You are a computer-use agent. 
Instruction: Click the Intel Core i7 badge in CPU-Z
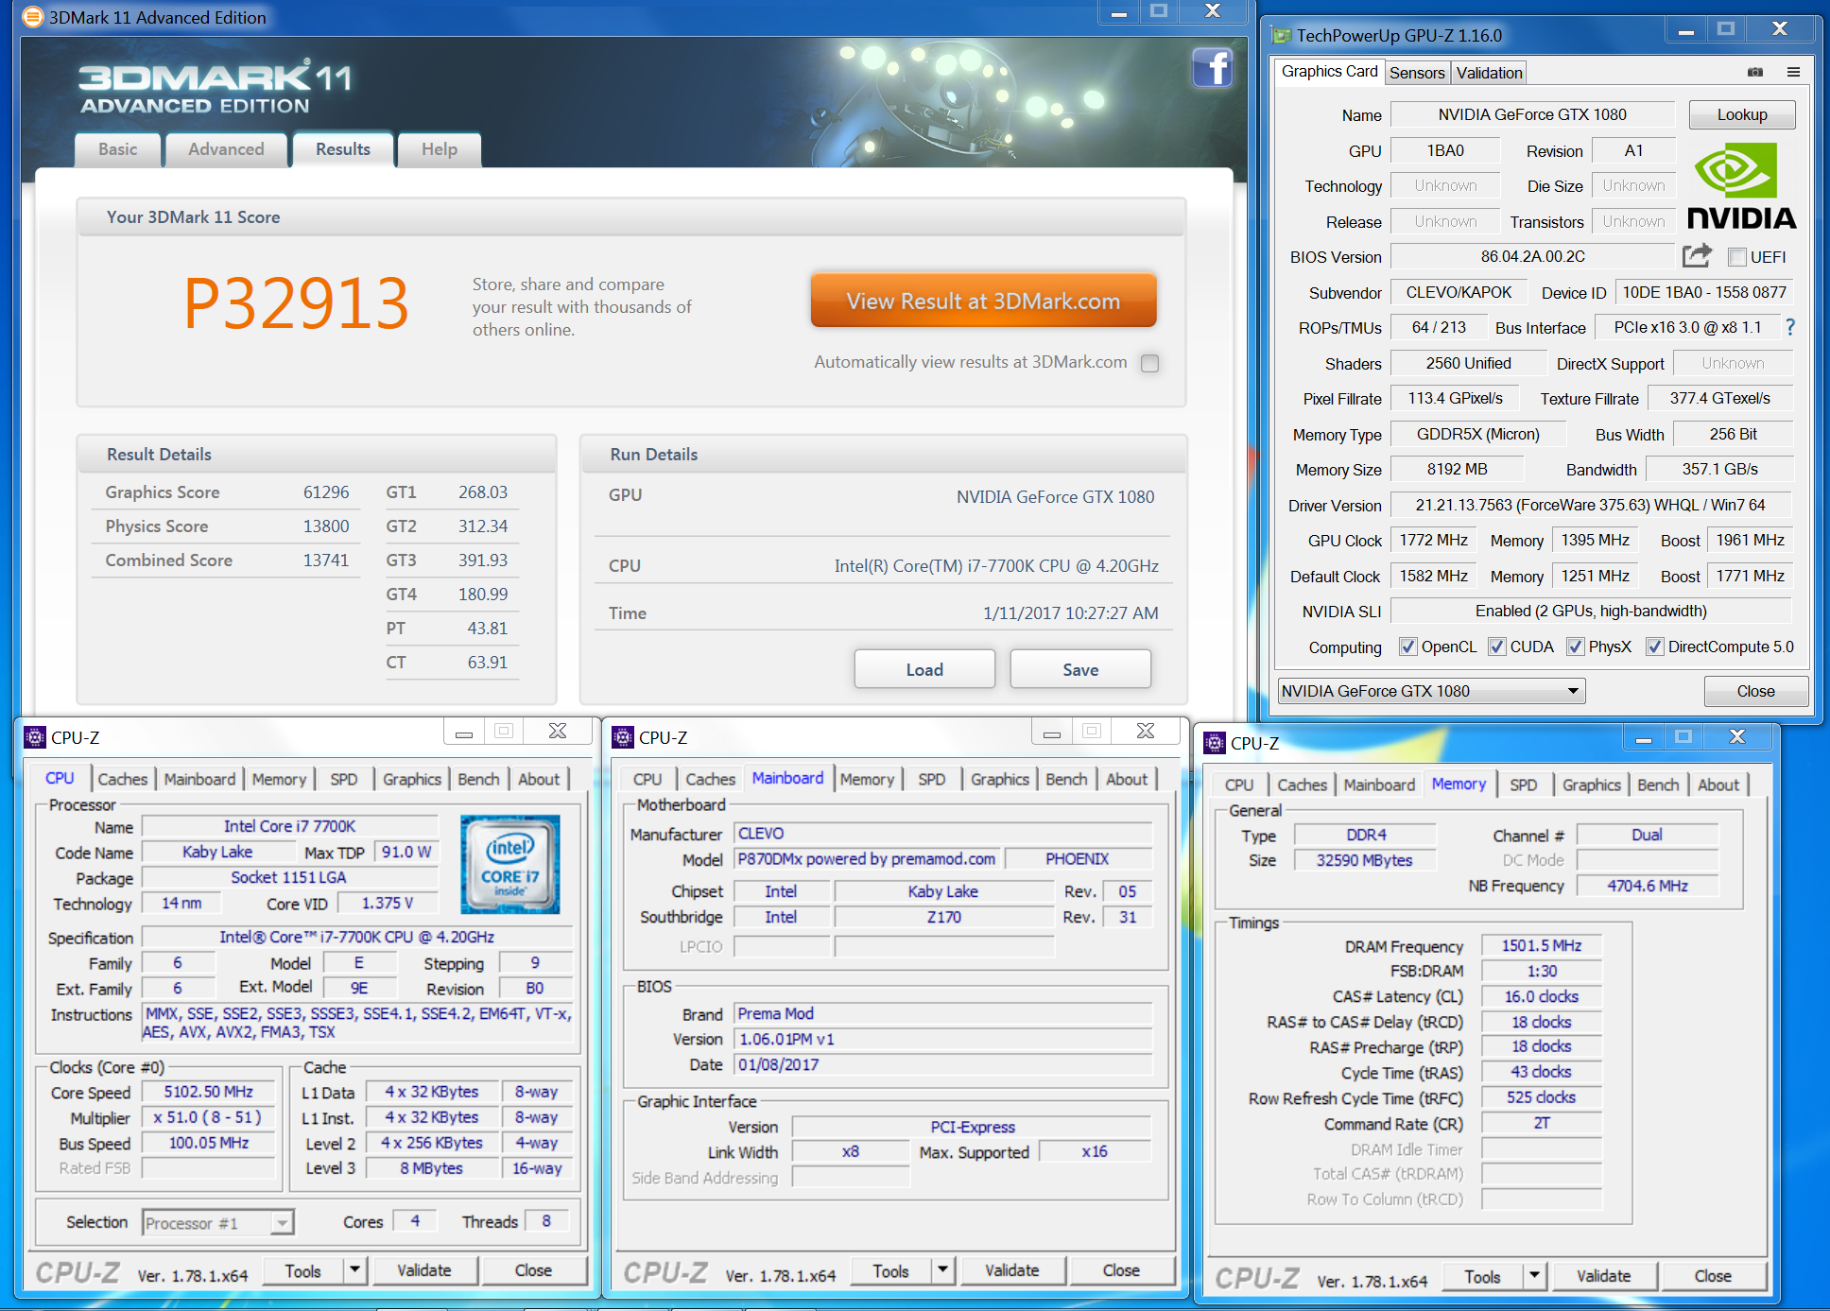coord(510,864)
